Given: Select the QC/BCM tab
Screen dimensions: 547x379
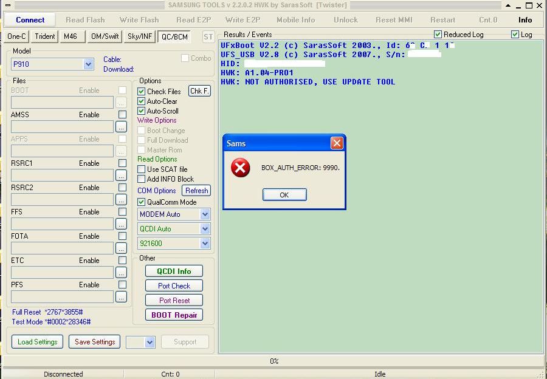Looking at the screenshot, I should pyautogui.click(x=174, y=36).
